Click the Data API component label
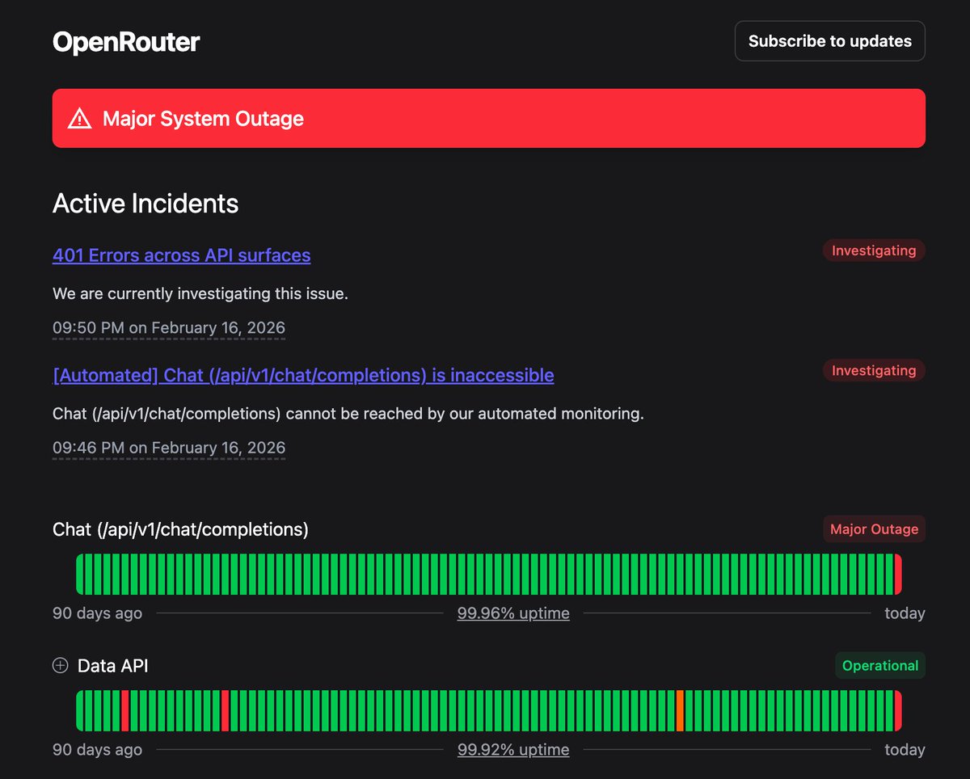Screen dimensions: 970x779 tap(113, 666)
